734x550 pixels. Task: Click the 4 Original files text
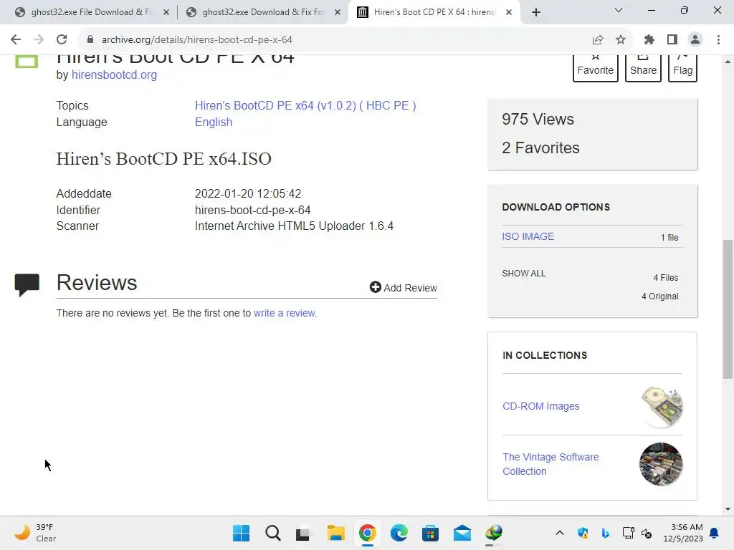659,296
